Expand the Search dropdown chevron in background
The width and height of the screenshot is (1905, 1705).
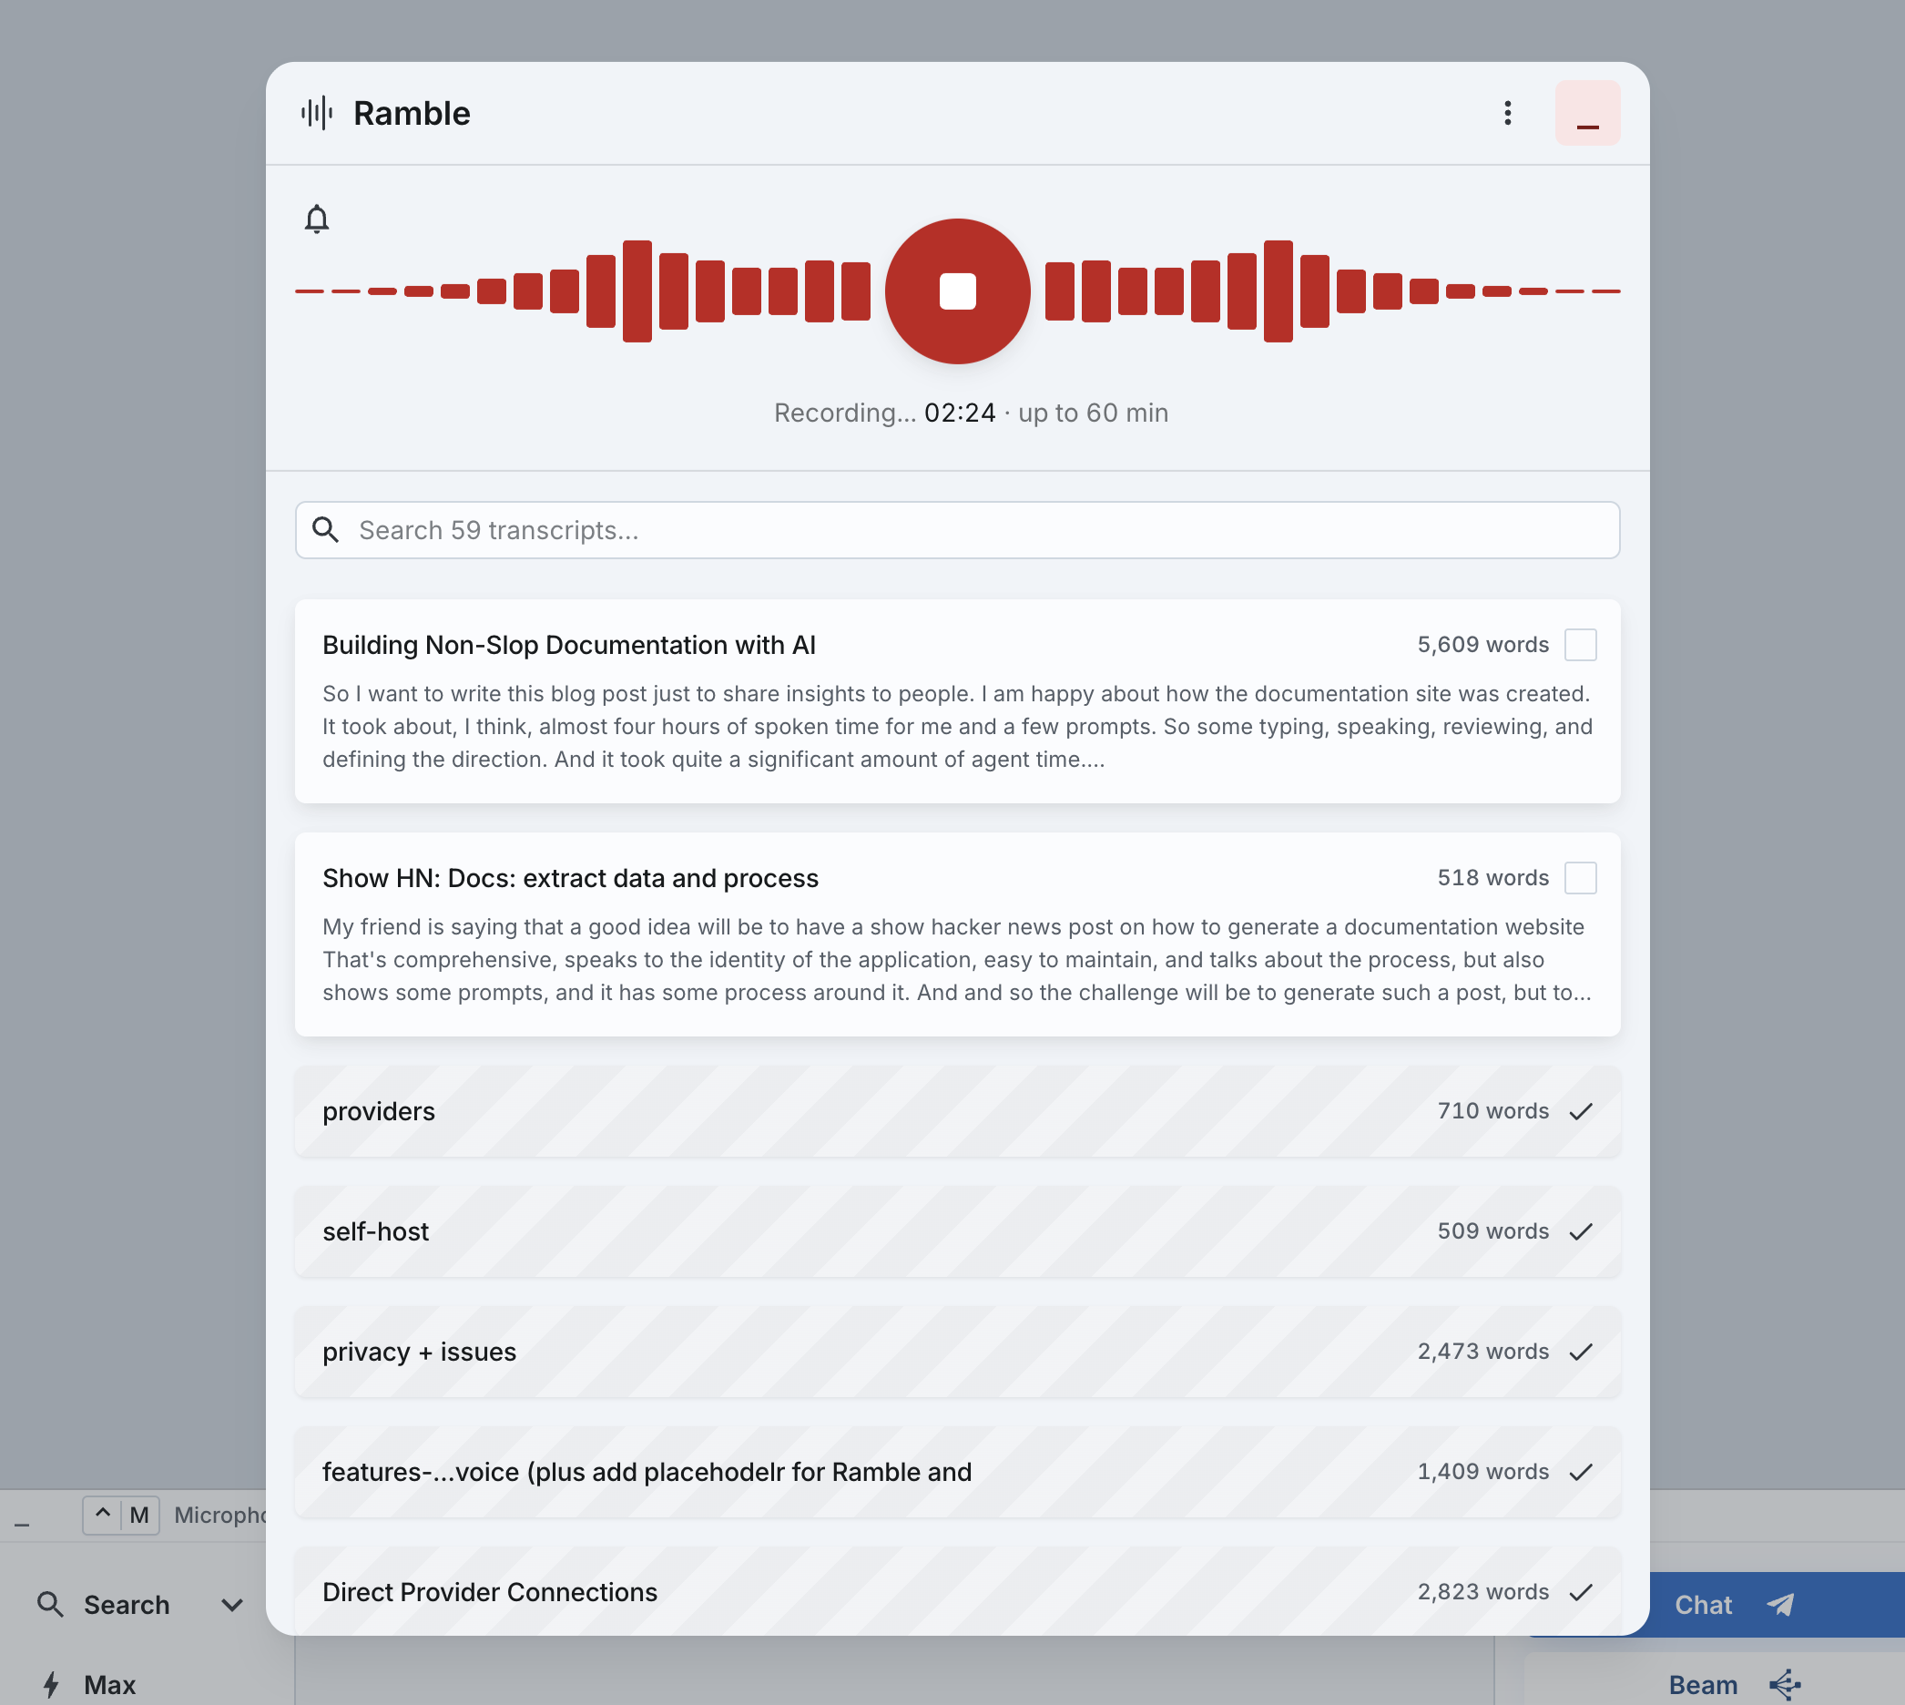[x=232, y=1605]
